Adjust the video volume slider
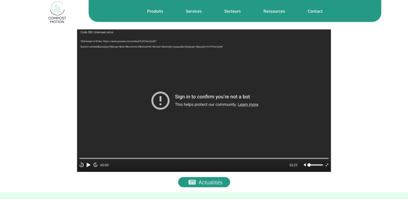The image size is (408, 199). (x=316, y=165)
